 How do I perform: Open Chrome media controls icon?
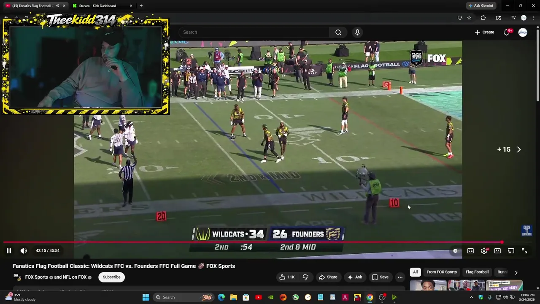tap(513, 18)
